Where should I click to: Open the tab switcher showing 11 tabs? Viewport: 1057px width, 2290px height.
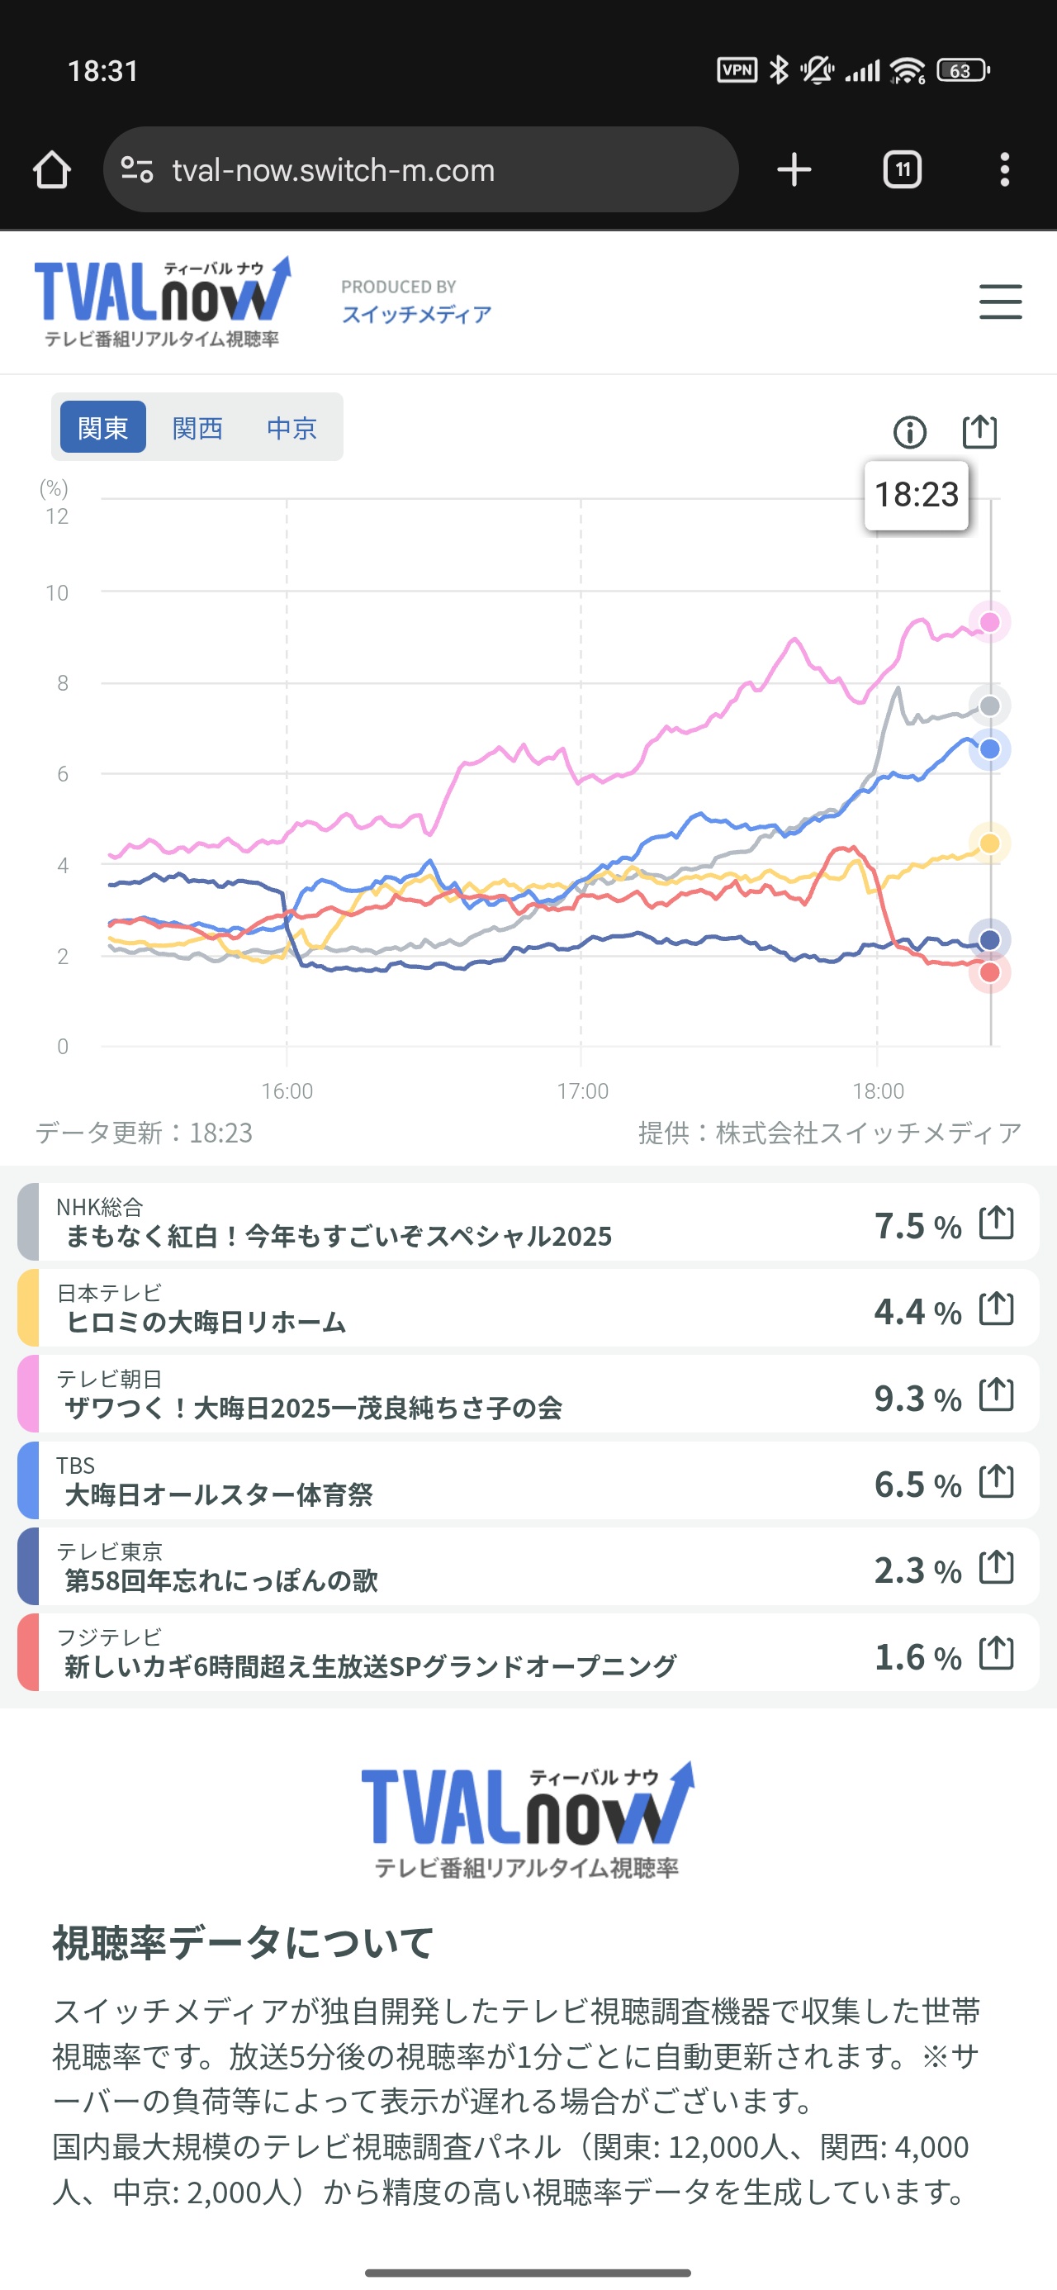coord(903,170)
